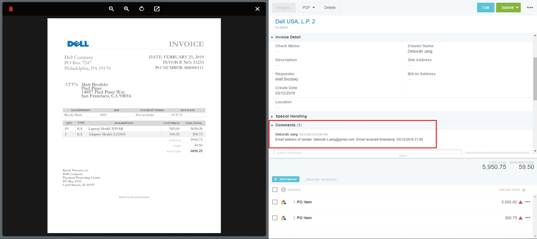
Task: Click allocation icon for PO Item 1
Action: 284,202
